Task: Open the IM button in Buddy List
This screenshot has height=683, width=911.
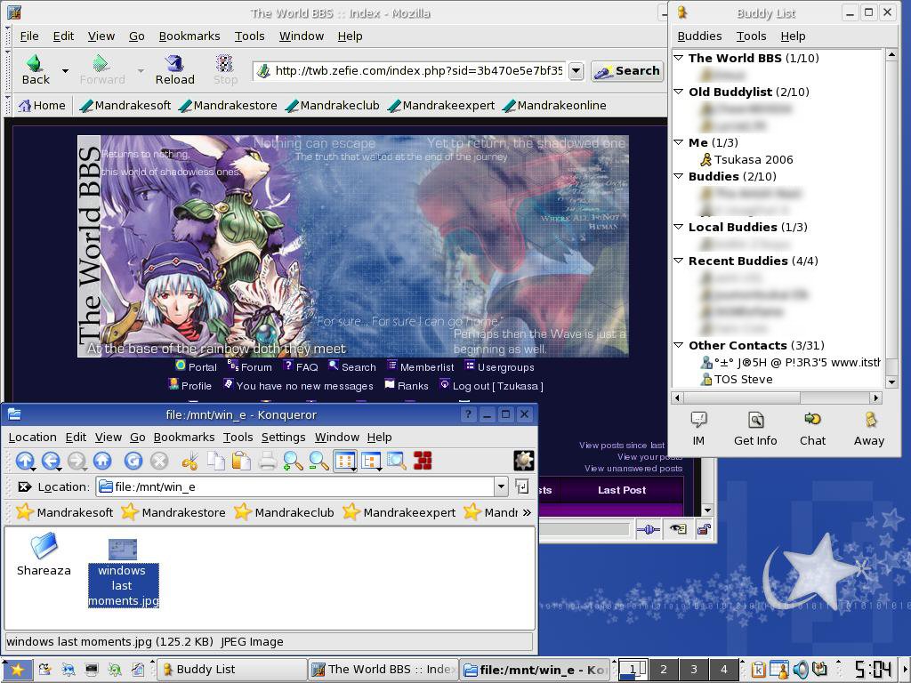Action: point(698,429)
